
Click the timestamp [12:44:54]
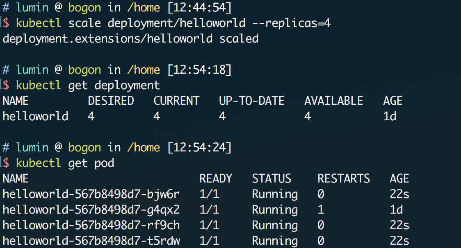pyautogui.click(x=200, y=8)
